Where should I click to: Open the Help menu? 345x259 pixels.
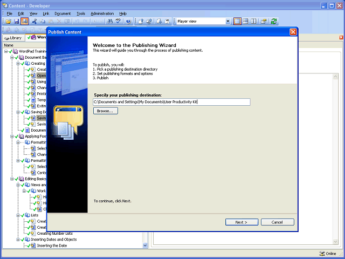123,13
